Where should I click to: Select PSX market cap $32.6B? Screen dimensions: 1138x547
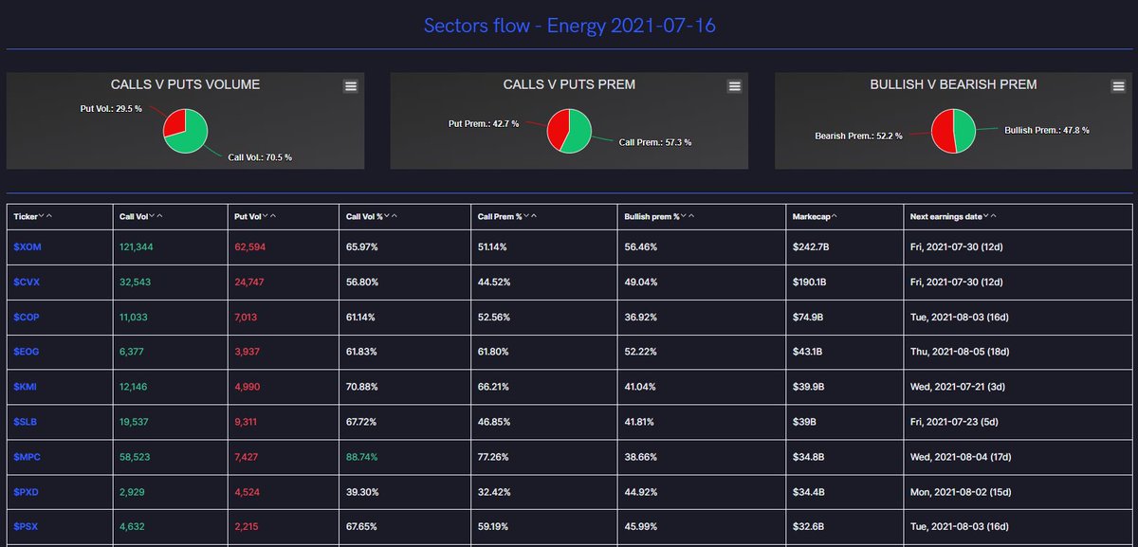click(809, 527)
